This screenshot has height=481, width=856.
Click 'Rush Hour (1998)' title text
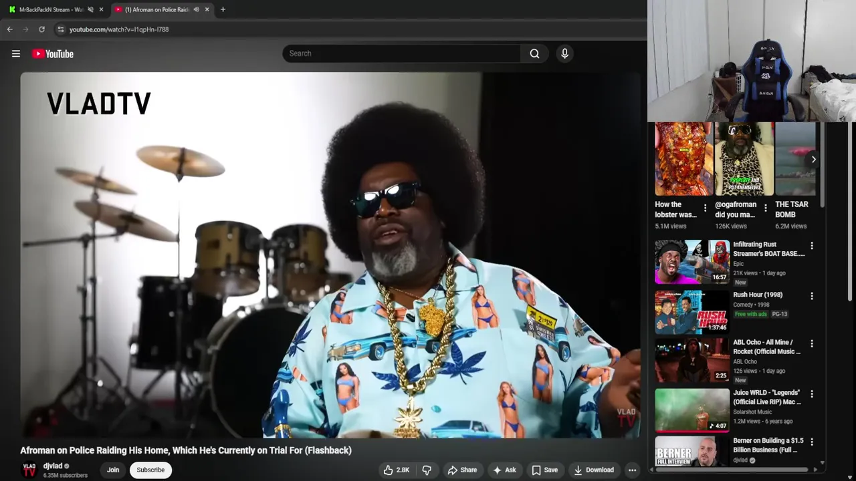[x=758, y=295]
